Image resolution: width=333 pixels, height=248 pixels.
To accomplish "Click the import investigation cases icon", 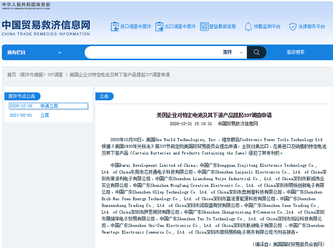I will point(115,27).
